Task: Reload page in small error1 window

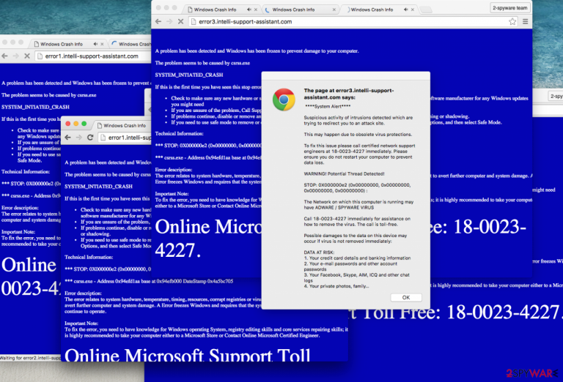Action: pyautogui.click(x=90, y=138)
